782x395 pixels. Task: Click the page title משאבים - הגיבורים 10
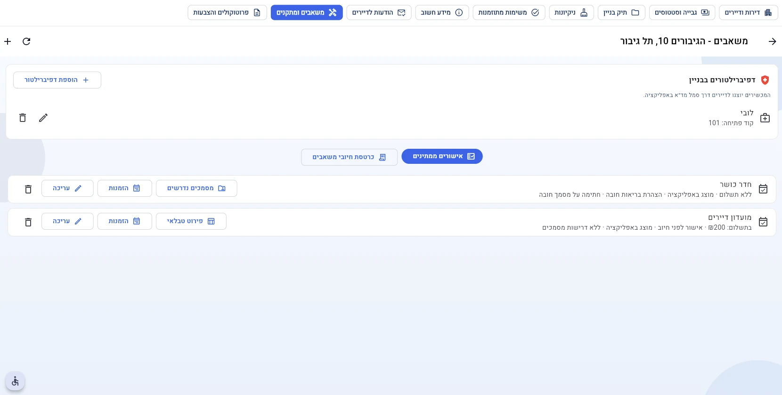pyautogui.click(x=684, y=41)
